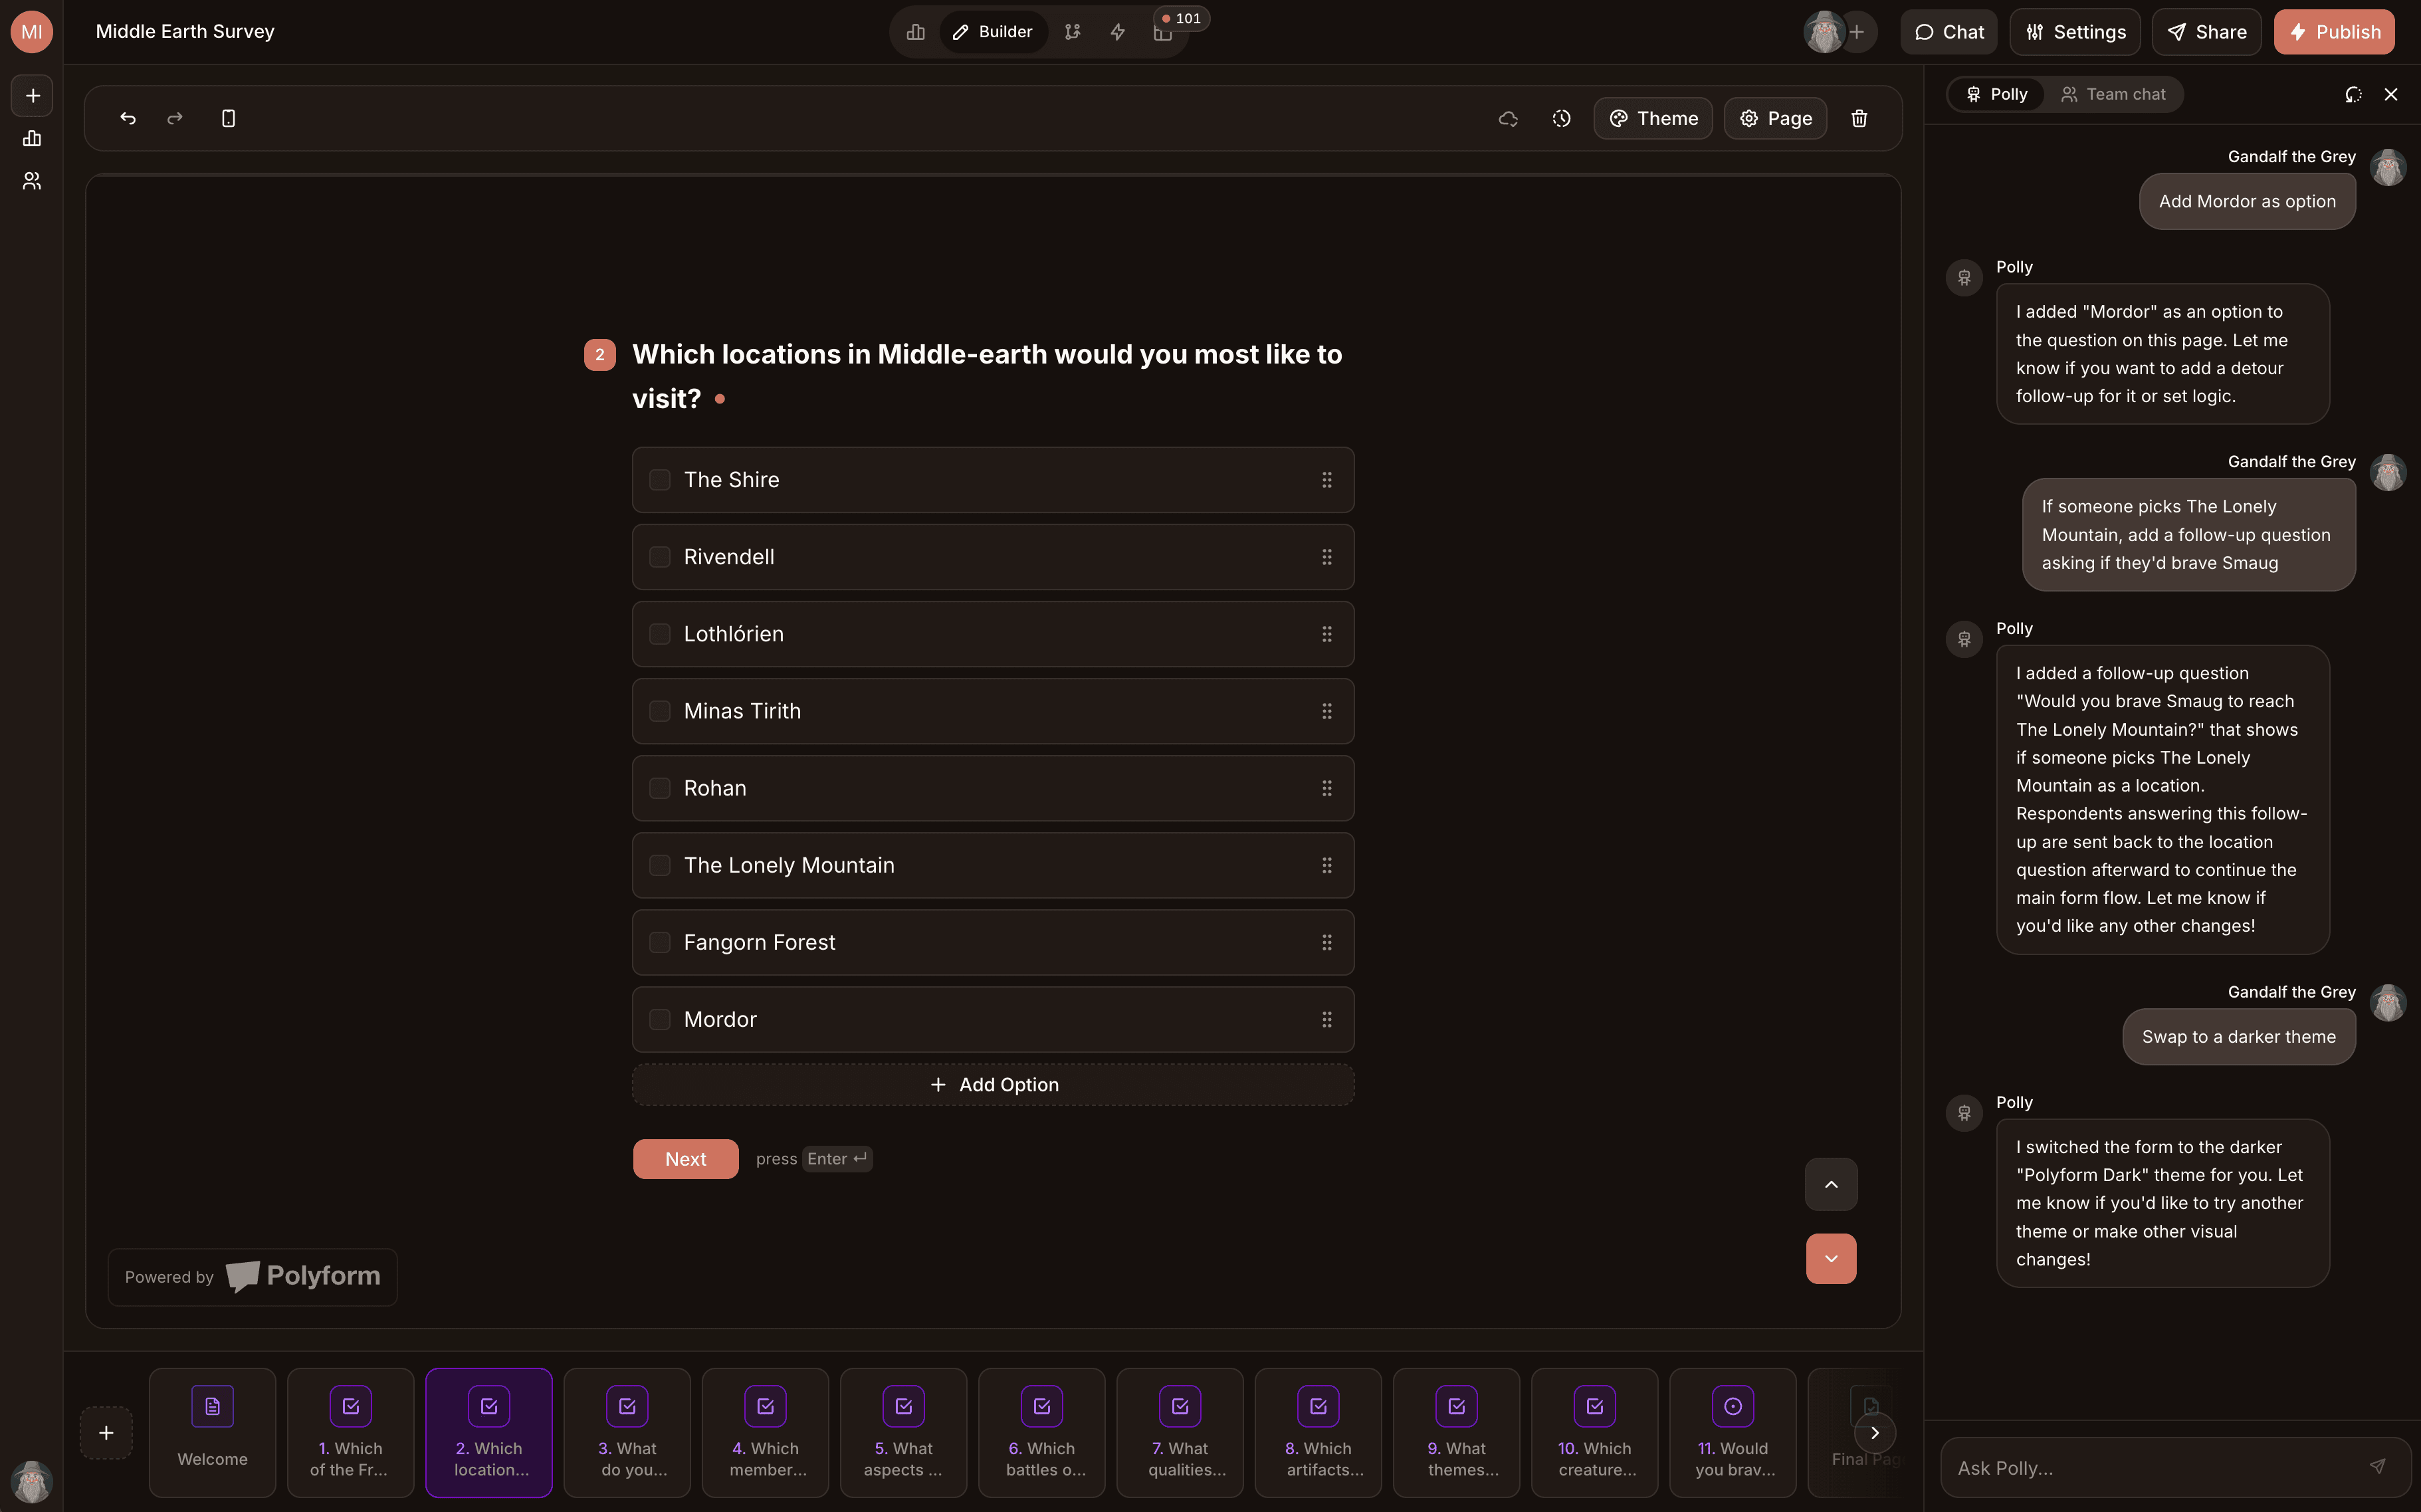Click the Publish button
Image resolution: width=2421 pixels, height=1512 pixels.
pos(2334,31)
